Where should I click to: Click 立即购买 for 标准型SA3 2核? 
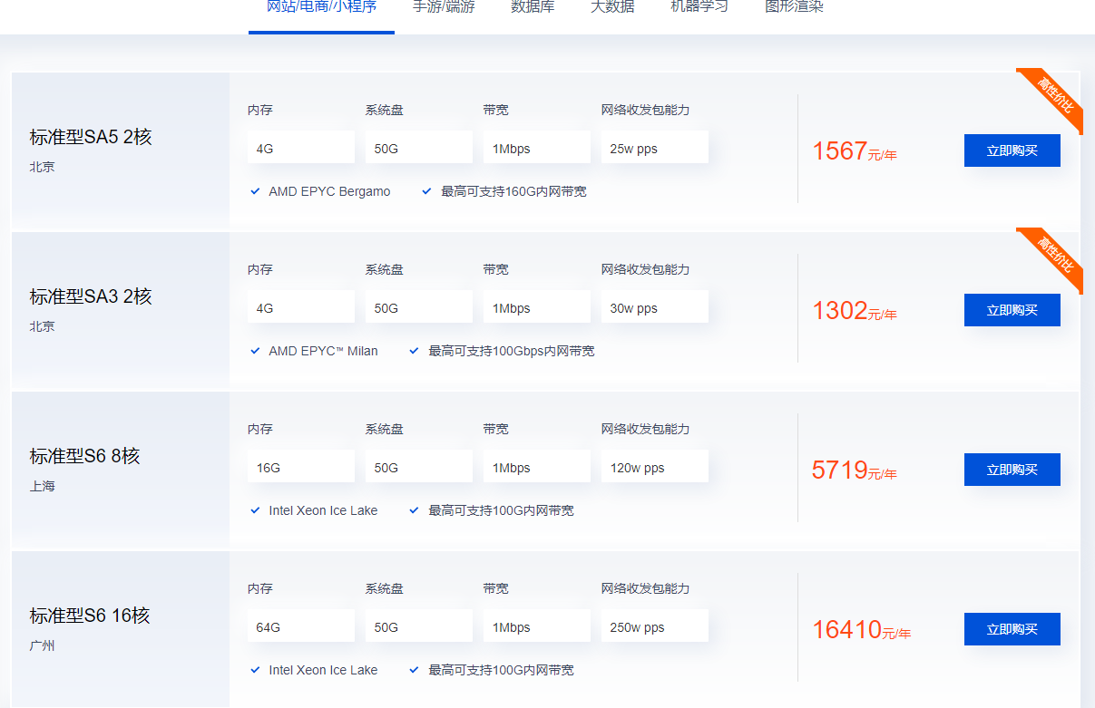point(1012,310)
